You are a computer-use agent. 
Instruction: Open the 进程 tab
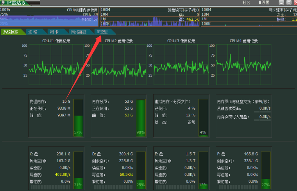pyautogui.click(x=33, y=32)
